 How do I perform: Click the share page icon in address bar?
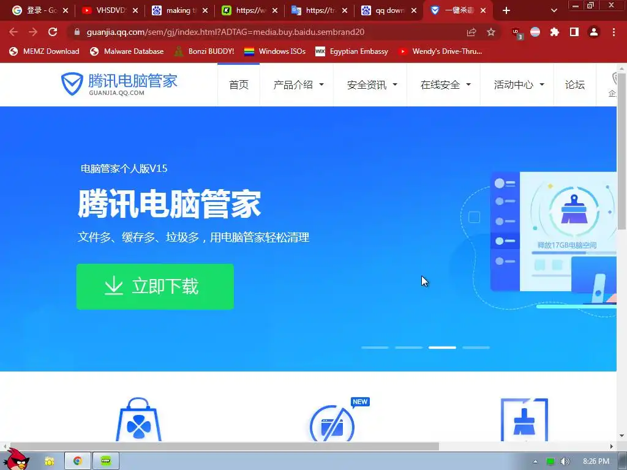[x=471, y=32]
